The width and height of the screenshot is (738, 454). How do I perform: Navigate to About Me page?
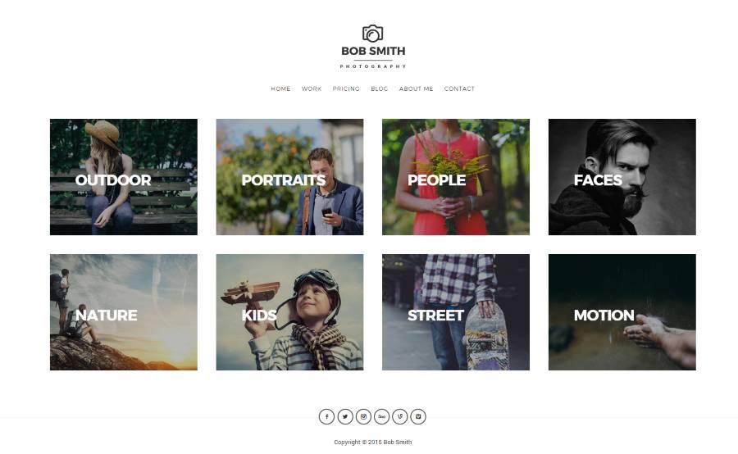[416, 89]
